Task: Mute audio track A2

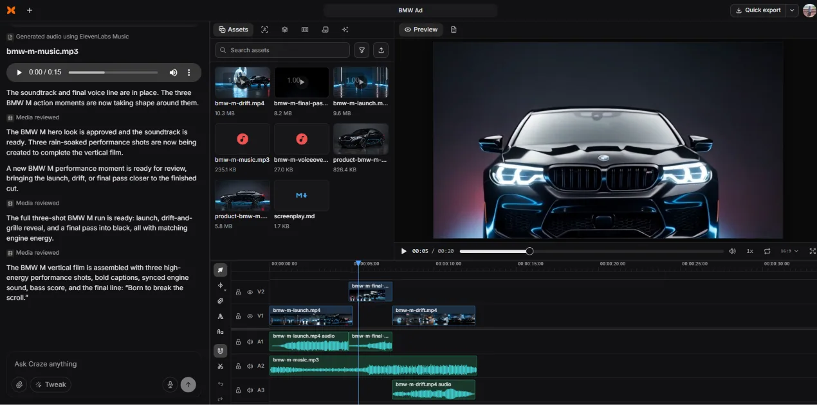Action: pyautogui.click(x=250, y=366)
